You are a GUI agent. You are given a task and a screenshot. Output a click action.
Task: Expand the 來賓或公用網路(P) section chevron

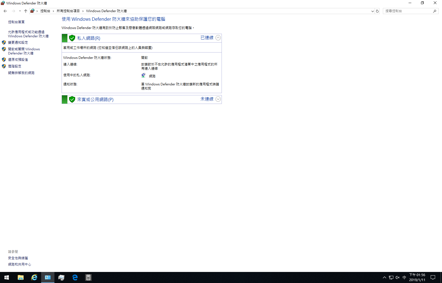(x=218, y=99)
